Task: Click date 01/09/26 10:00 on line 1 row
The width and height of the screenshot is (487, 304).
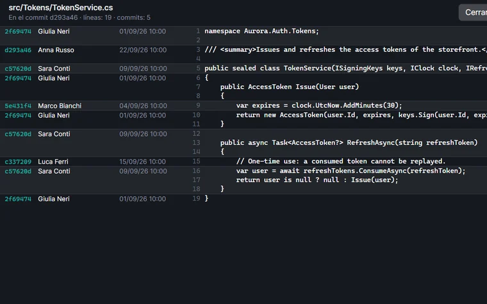Action: 142,31
